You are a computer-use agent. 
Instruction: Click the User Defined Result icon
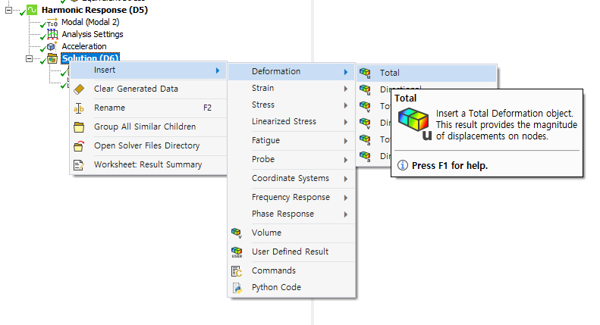[x=237, y=252]
